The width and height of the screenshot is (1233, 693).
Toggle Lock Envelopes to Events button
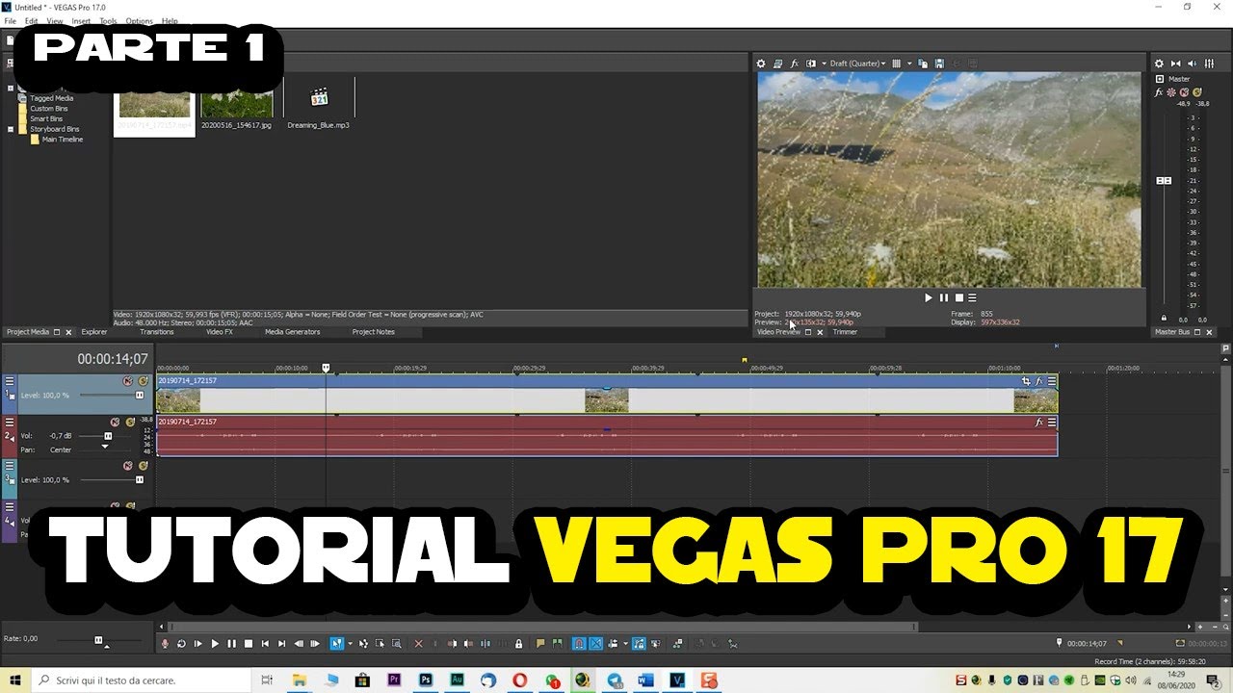(x=640, y=643)
